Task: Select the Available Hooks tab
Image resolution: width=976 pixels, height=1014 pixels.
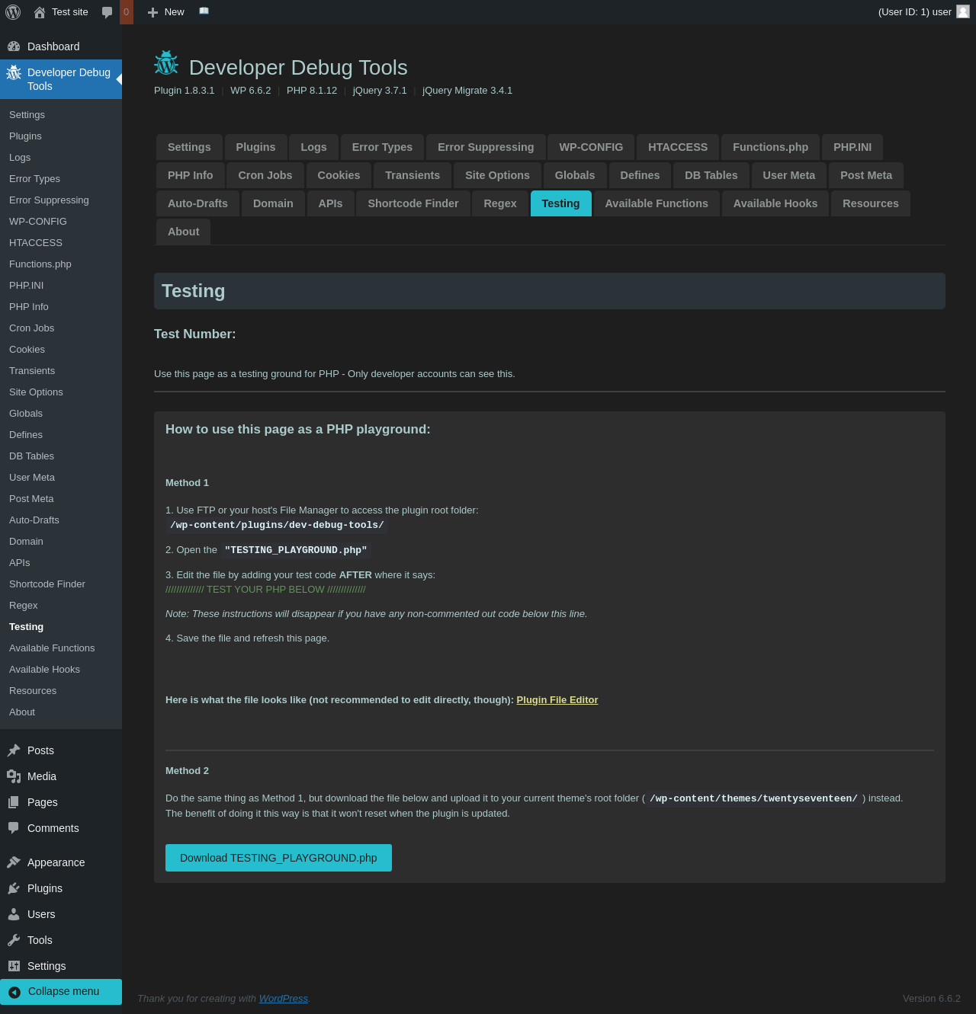Action: click(775, 203)
